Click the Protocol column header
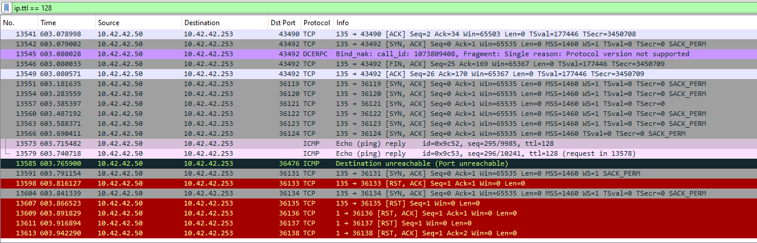The width and height of the screenshot is (757, 243). pyautogui.click(x=317, y=23)
